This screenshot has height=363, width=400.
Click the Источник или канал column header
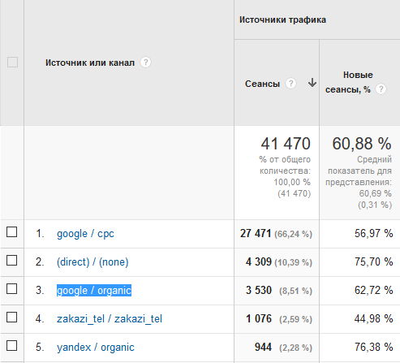coord(90,63)
